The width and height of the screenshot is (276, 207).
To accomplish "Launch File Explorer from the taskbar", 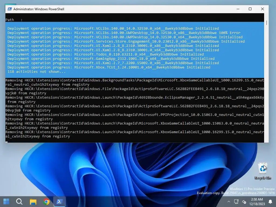I will (x=33, y=202).
